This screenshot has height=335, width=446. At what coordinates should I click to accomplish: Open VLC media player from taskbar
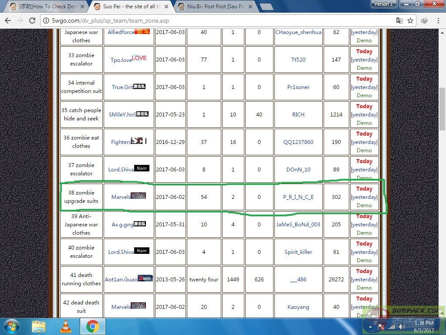tap(65, 326)
